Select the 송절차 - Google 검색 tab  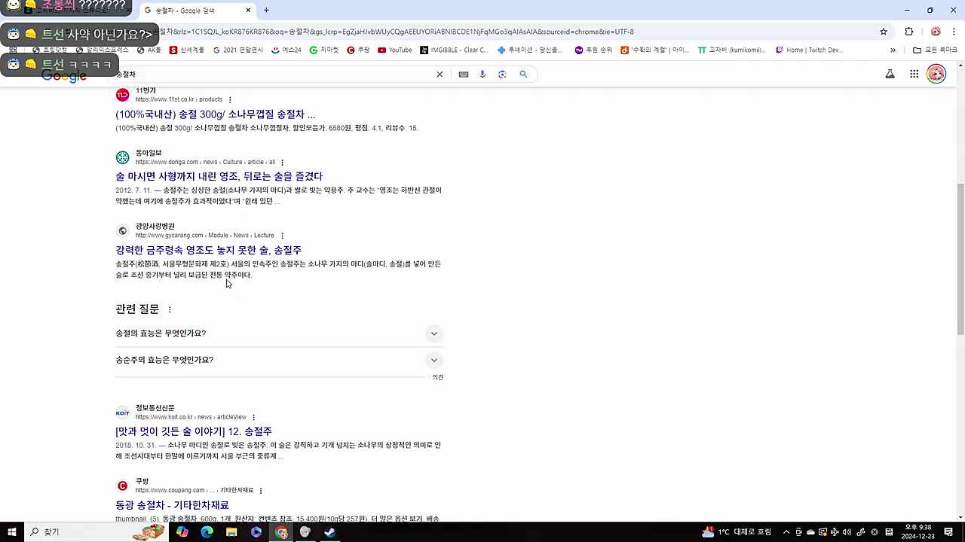click(x=198, y=11)
